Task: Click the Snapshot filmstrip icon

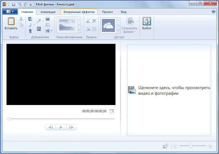Action: tap(39, 29)
